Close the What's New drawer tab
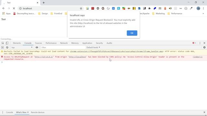This screenshot has height=116, width=207. [x=28, y=112]
